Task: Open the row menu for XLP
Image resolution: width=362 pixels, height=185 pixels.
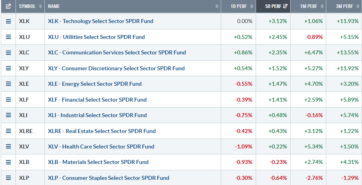Action: [x=8, y=178]
